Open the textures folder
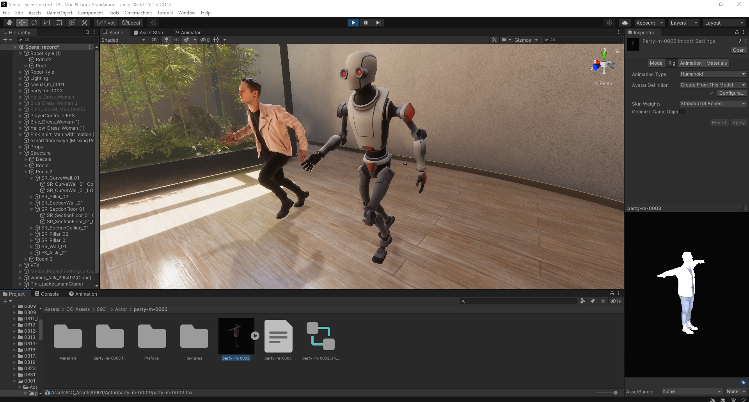Image resolution: width=749 pixels, height=402 pixels. click(x=194, y=336)
